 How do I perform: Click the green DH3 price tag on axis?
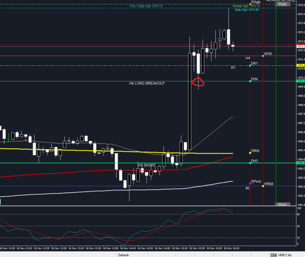point(301,163)
